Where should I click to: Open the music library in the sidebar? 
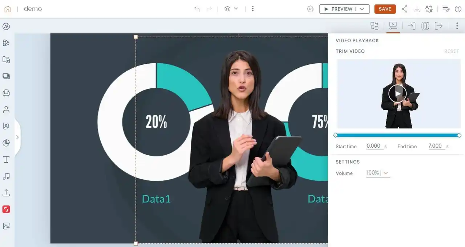point(6,176)
